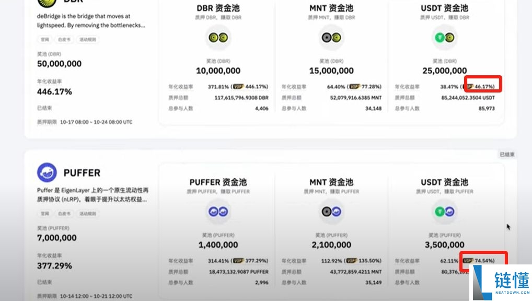Click USDT and DBR coin pair icon
The height and width of the screenshot is (301, 532).
point(444,38)
